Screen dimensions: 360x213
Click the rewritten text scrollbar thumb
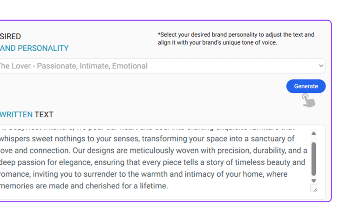[313, 158]
